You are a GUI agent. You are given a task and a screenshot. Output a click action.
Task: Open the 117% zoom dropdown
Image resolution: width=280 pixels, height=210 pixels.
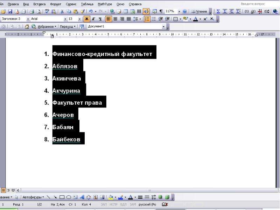point(179,12)
